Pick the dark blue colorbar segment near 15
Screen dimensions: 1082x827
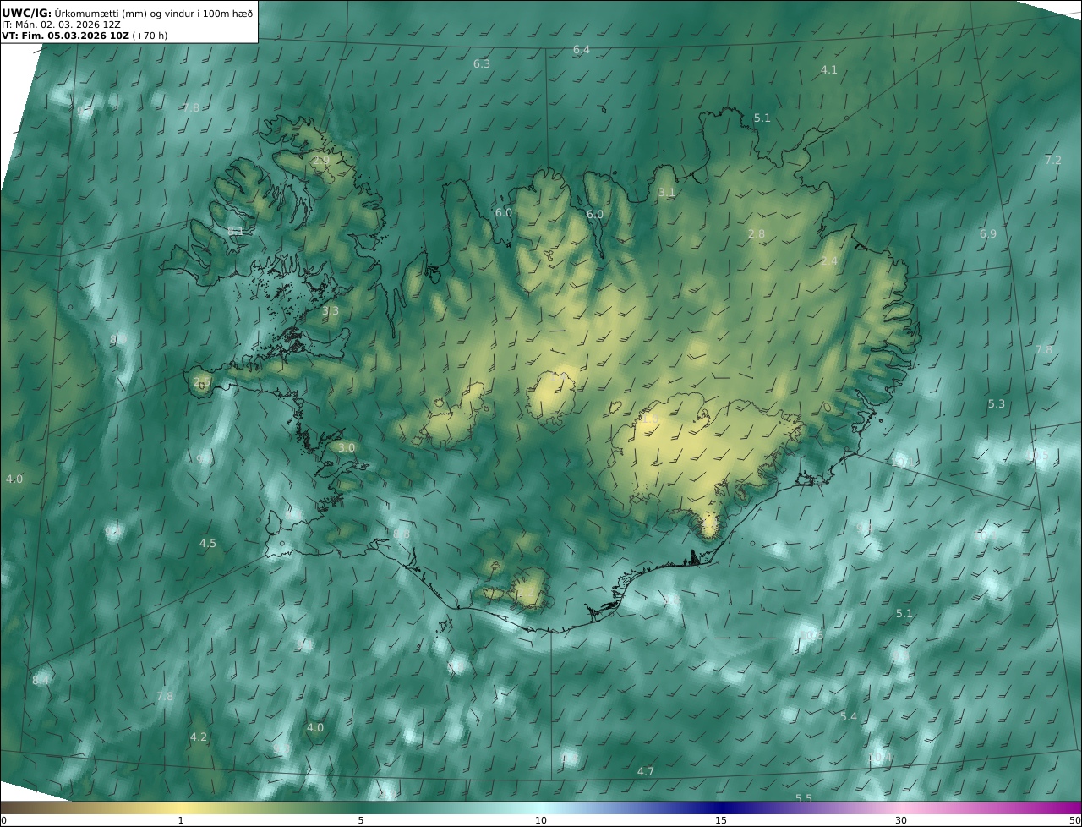coord(721,808)
